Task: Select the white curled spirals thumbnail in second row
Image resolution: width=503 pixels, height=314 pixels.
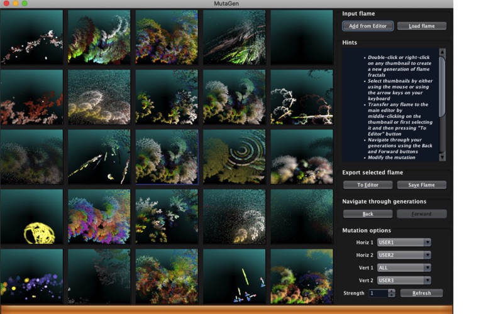Action: click(x=302, y=97)
